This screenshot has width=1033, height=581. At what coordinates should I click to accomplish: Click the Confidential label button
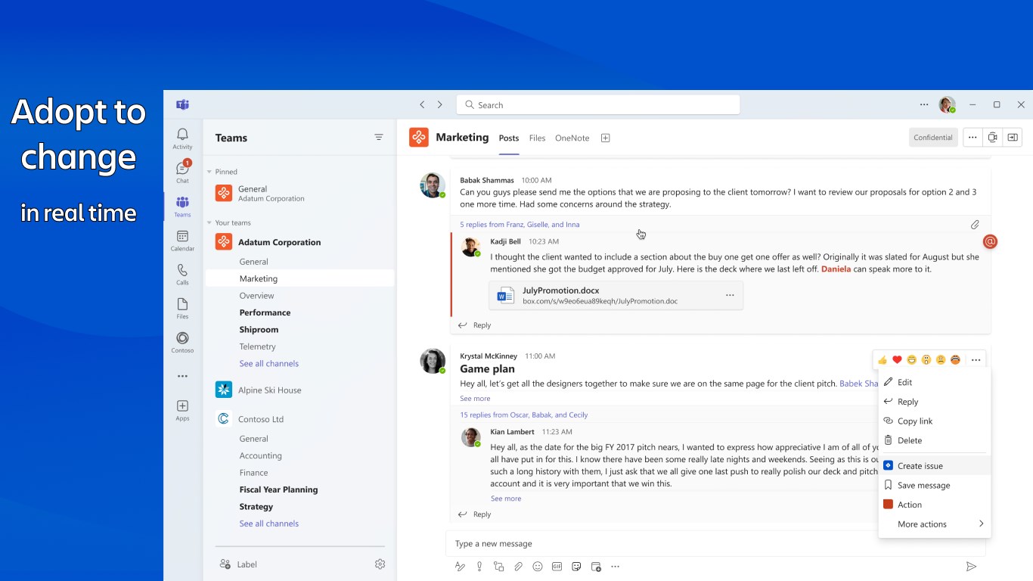tap(933, 138)
